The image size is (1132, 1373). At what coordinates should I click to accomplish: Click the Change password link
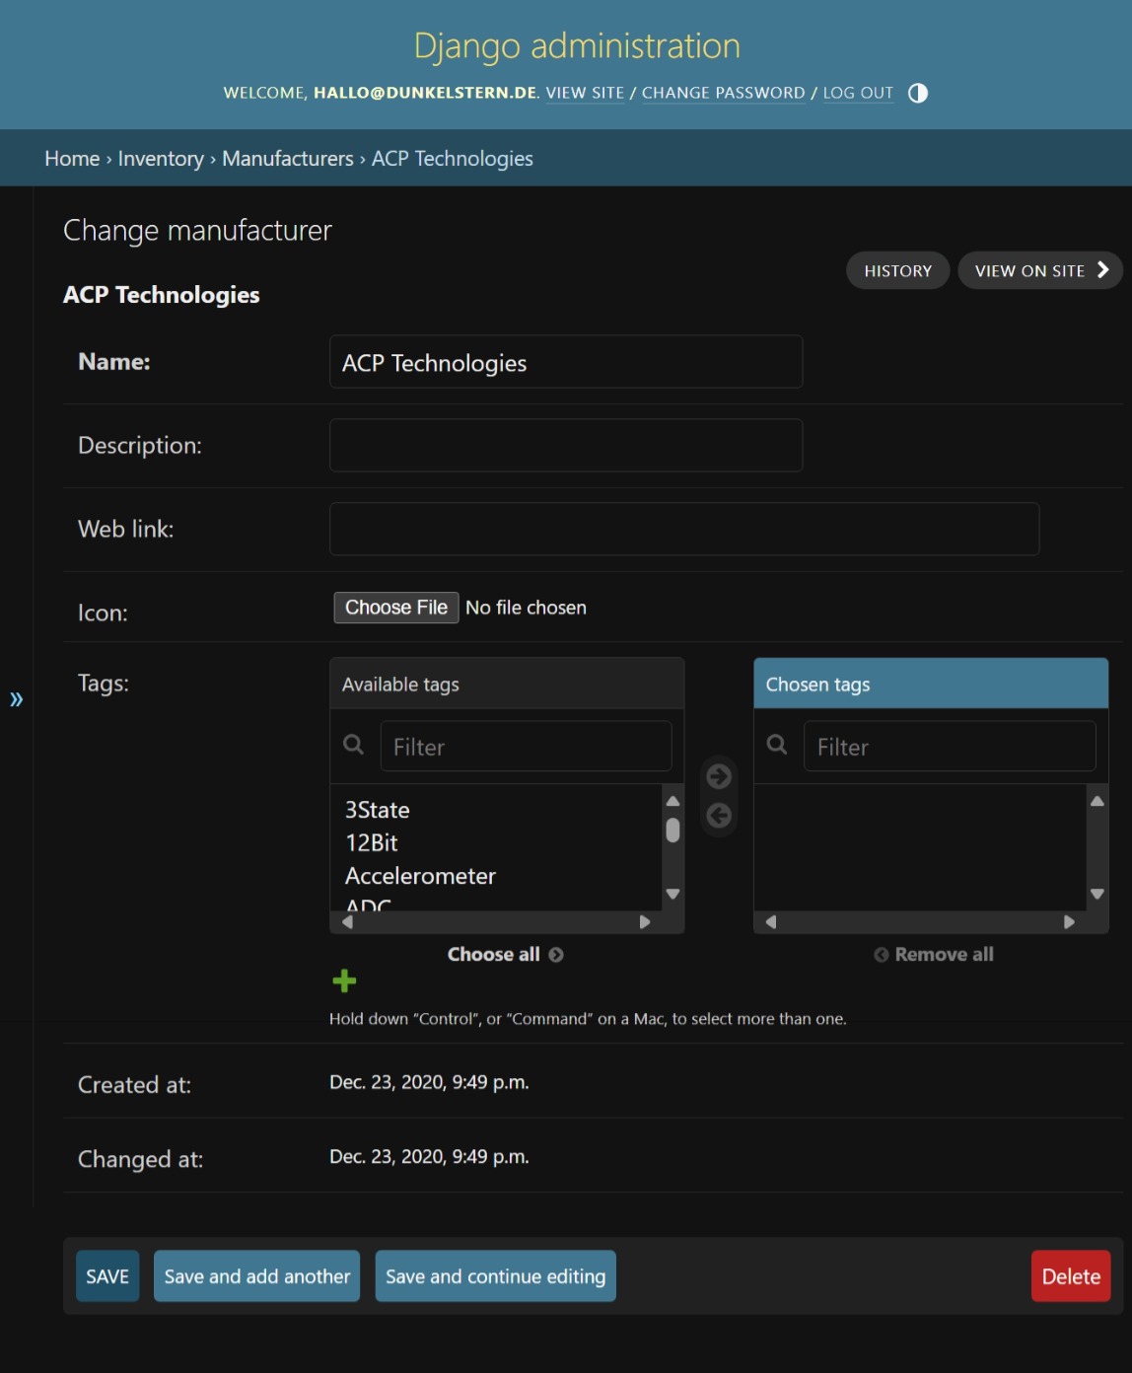click(724, 93)
